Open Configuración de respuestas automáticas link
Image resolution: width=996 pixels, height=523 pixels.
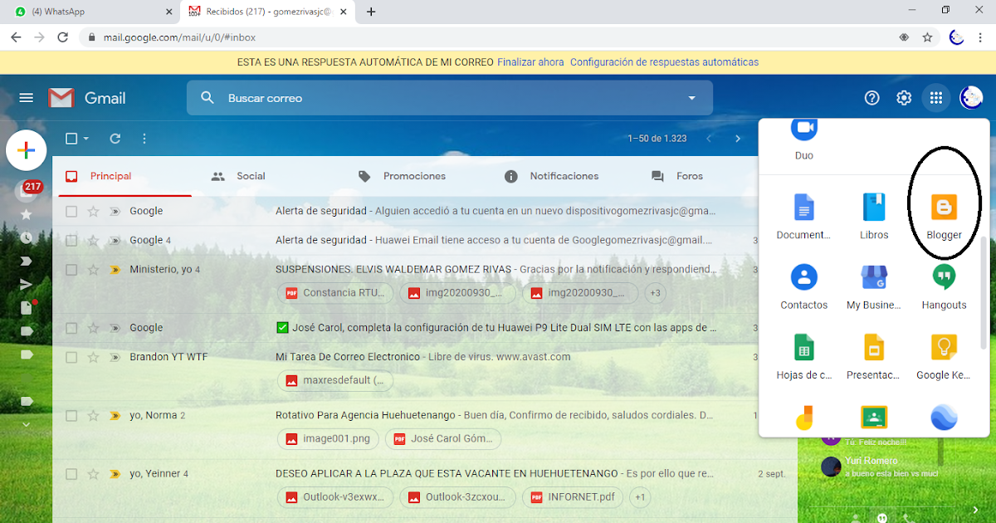(x=664, y=62)
